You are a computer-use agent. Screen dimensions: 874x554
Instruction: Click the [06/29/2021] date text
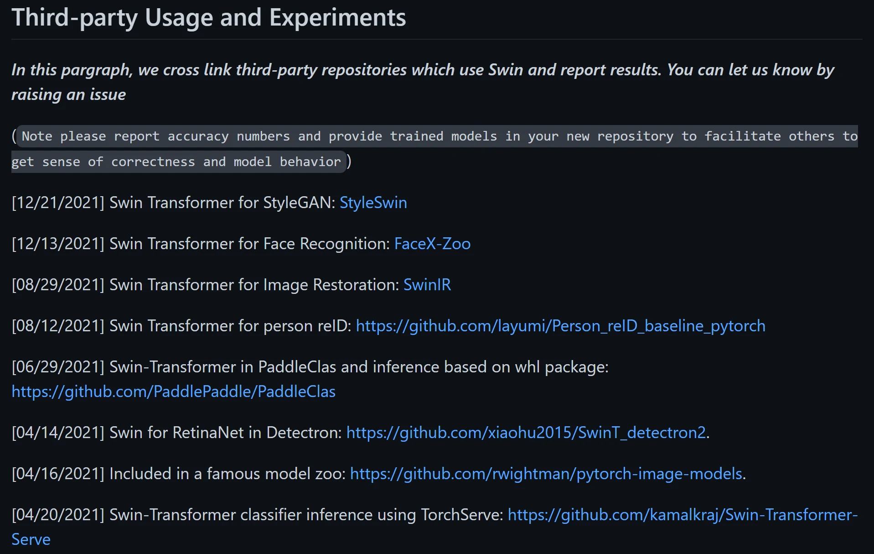tap(58, 367)
